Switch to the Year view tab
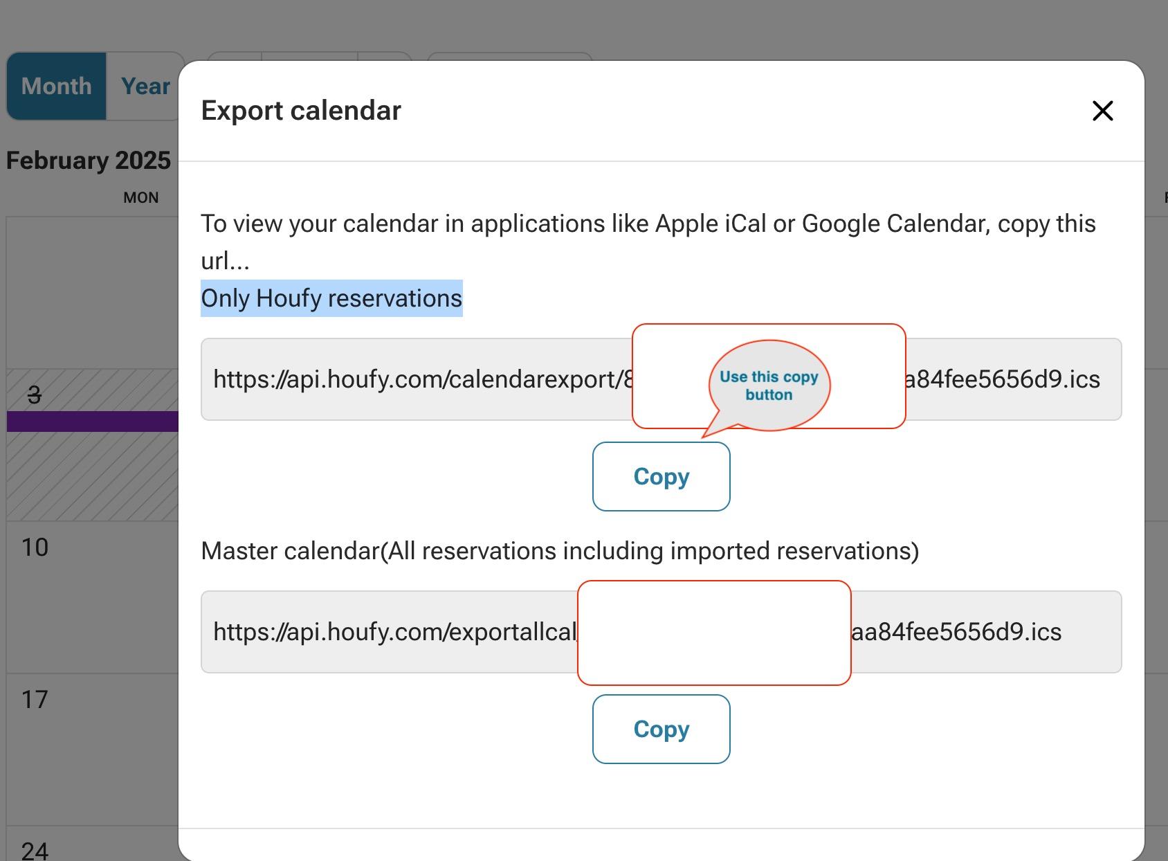Screen dimensions: 1168x861 [145, 87]
